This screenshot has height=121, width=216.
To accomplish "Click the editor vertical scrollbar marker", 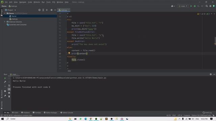I will pyautogui.click(x=215, y=44).
